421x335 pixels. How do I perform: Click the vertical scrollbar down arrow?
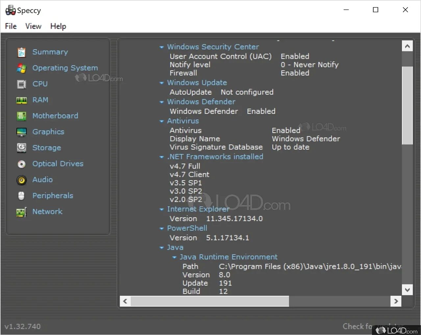[407, 290]
